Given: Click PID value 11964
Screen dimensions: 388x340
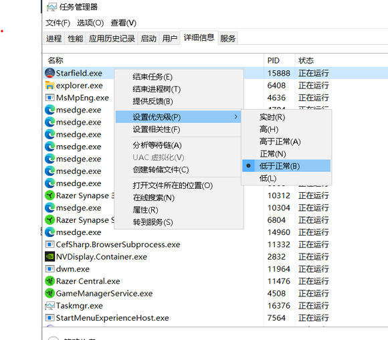Looking at the screenshot, I should pyautogui.click(x=279, y=269).
